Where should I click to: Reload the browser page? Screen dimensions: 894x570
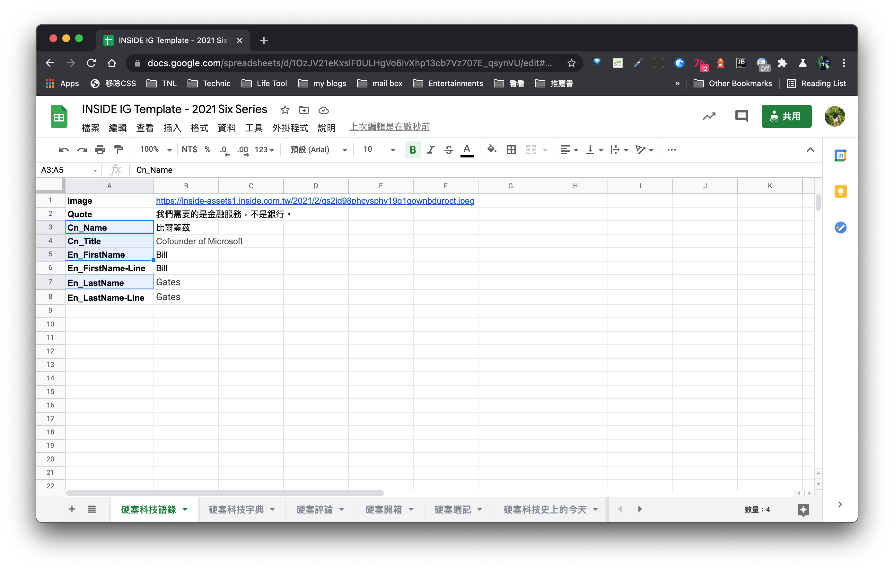click(x=91, y=63)
